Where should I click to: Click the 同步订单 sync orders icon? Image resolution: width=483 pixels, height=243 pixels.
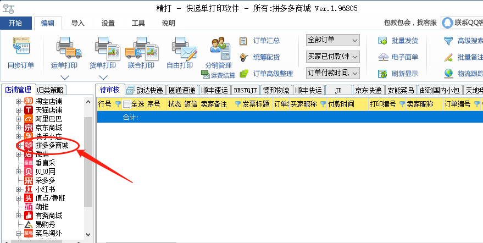pyautogui.click(x=21, y=46)
